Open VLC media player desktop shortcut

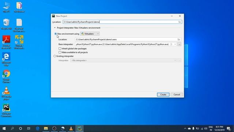click(7, 93)
